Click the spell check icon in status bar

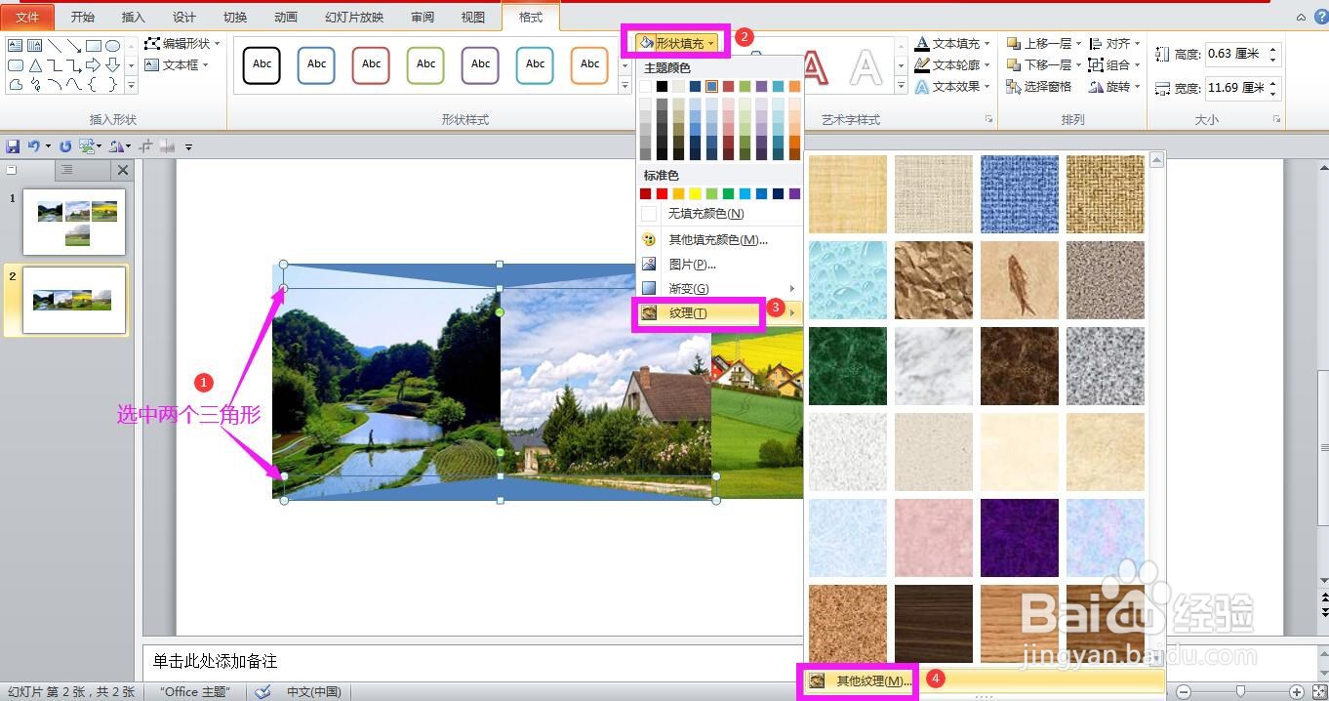262,691
